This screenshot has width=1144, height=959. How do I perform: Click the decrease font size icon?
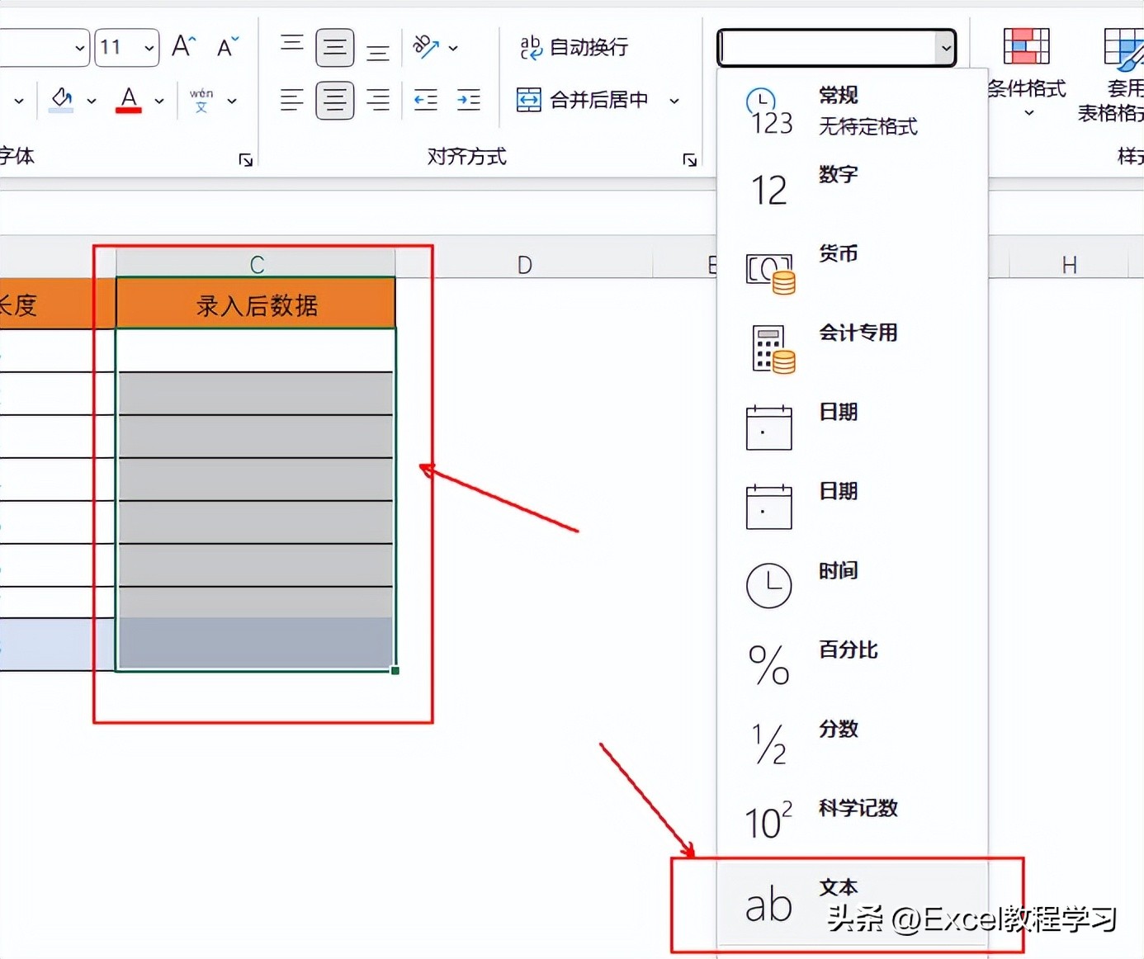226,47
